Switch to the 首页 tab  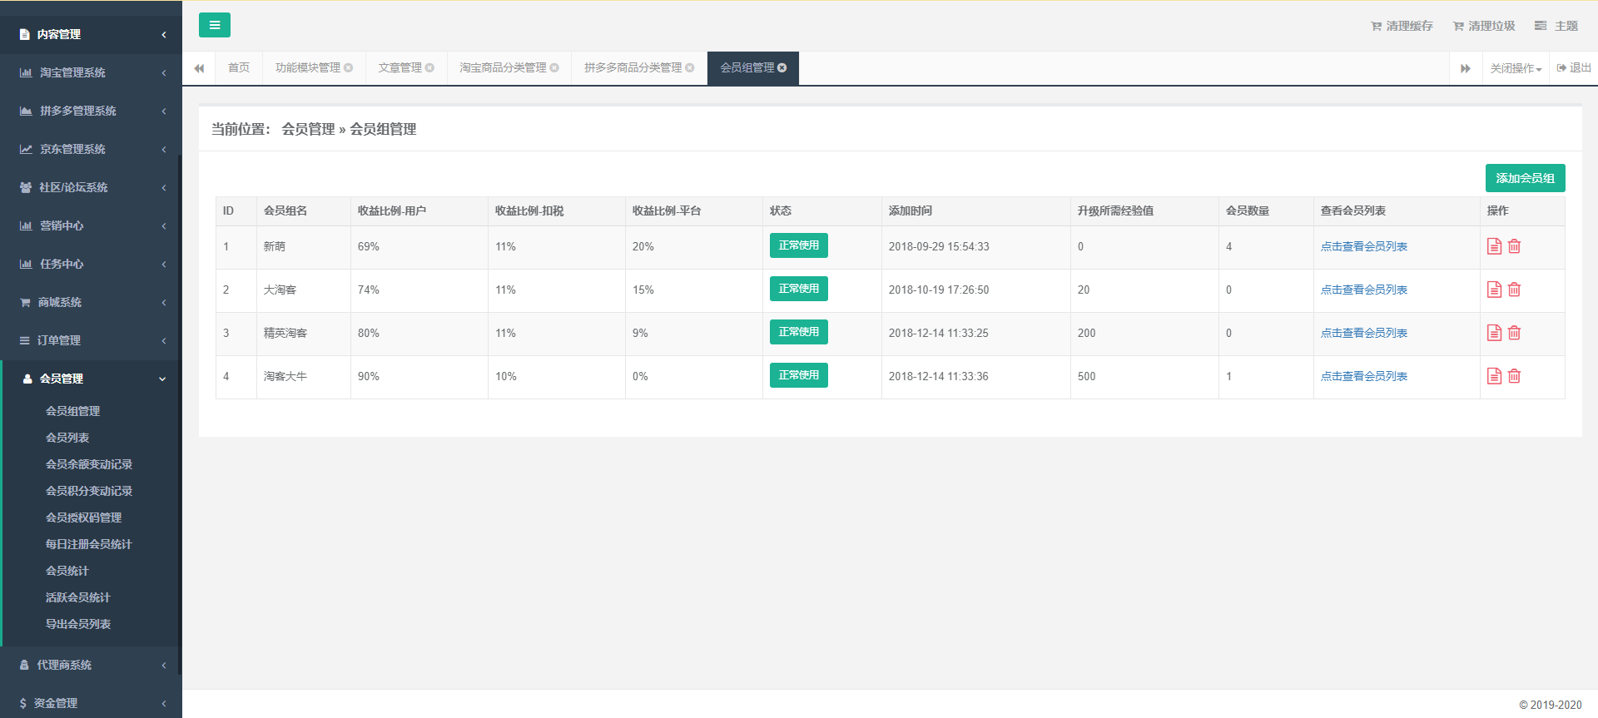click(x=239, y=68)
